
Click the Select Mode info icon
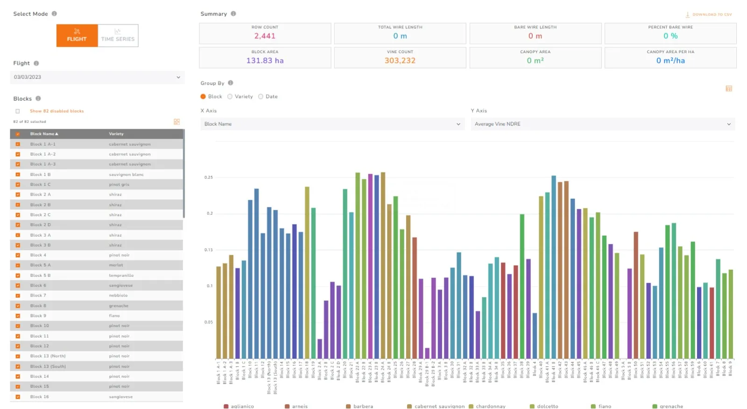(54, 14)
